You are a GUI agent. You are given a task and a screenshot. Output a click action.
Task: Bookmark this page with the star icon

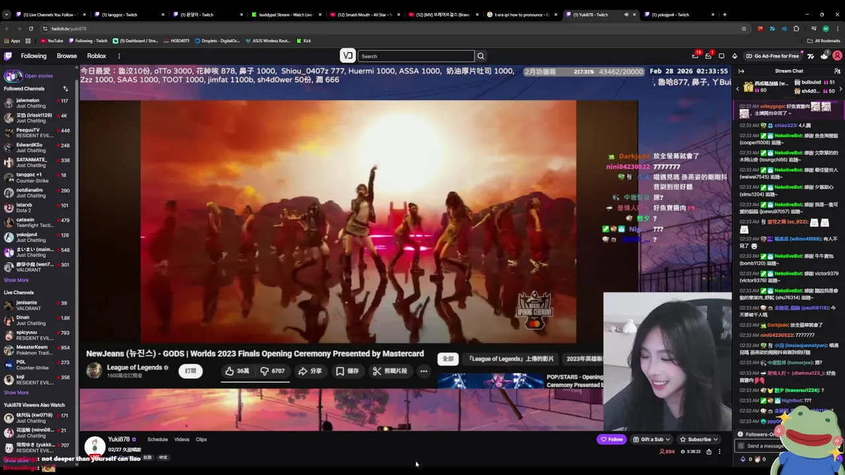click(x=744, y=28)
